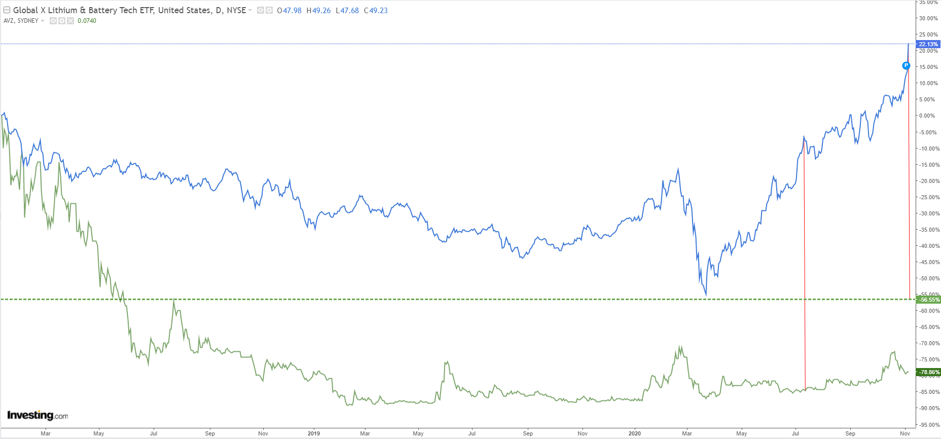
Task: Open the AVZ, SYDNEY series dropdown arrow
Action: (43, 21)
